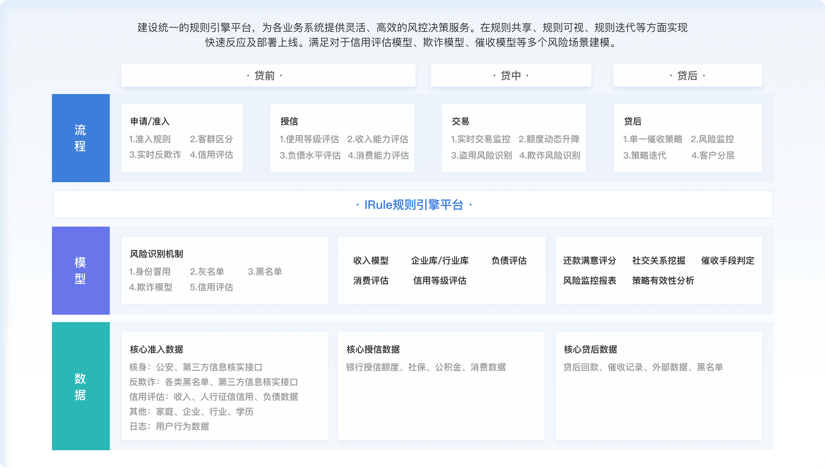Screen dimensions: 825x468
Task: Click the 贷后 card heading in 流程 row
Action: 632,121
